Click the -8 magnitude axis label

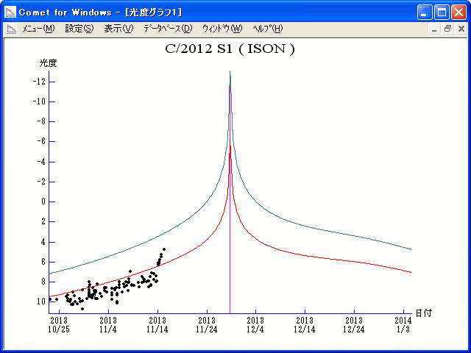[41, 121]
